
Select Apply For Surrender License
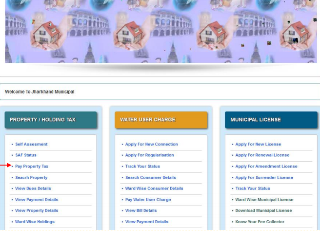[x=264, y=177]
